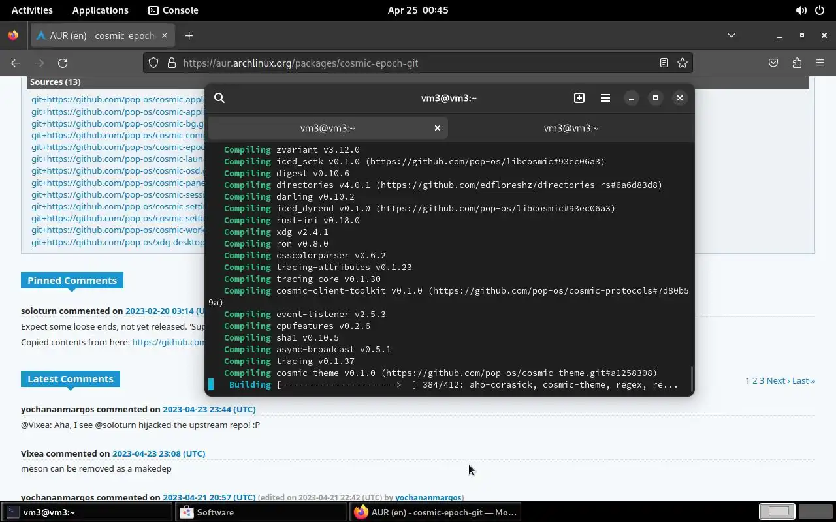This screenshot has width=836, height=522.
Task: Open the Activities overview
Action: (x=32, y=10)
